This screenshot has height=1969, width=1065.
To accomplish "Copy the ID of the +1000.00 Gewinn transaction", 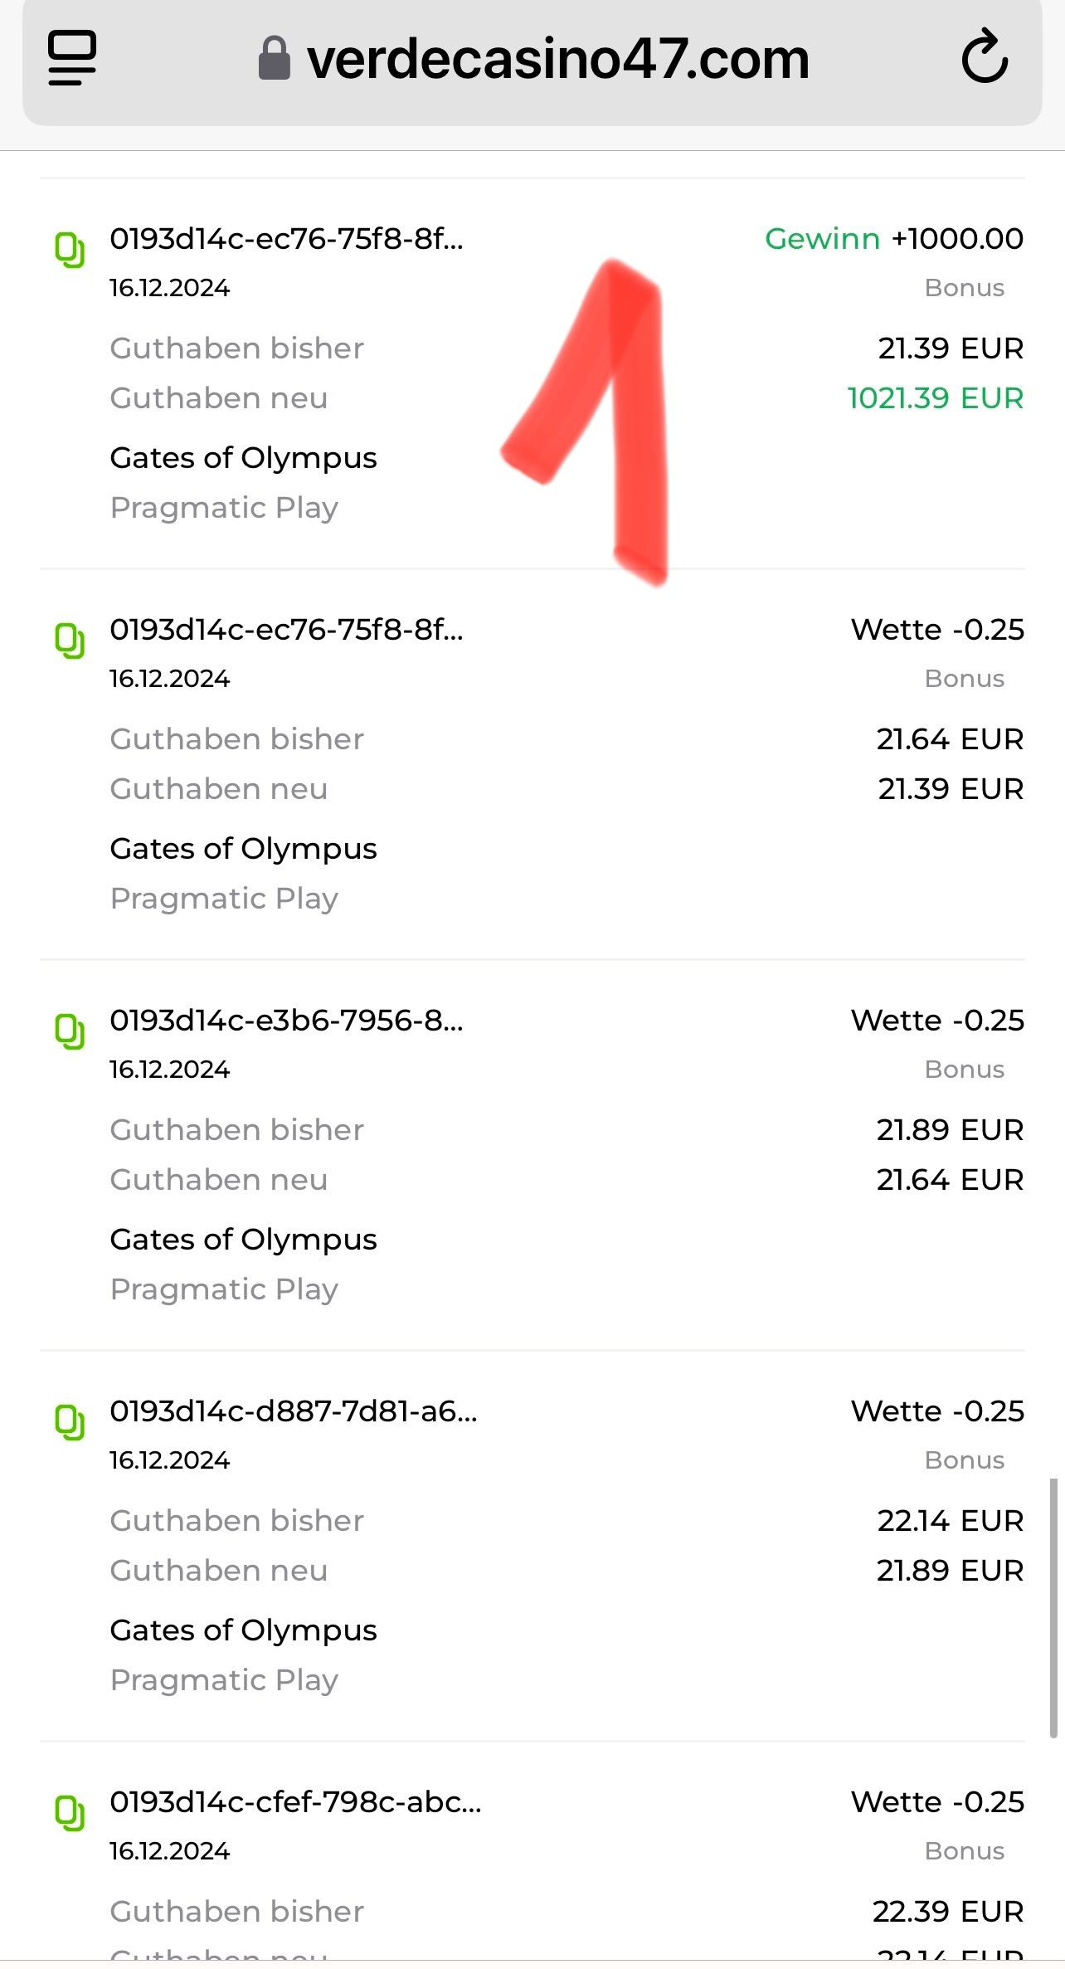I will click(x=71, y=250).
